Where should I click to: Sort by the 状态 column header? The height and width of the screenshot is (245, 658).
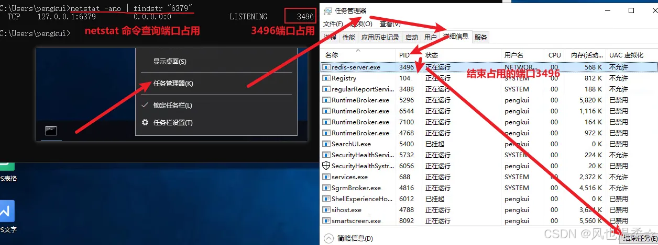[432, 55]
